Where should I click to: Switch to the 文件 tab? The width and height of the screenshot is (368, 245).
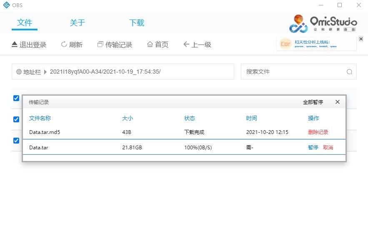[25, 23]
